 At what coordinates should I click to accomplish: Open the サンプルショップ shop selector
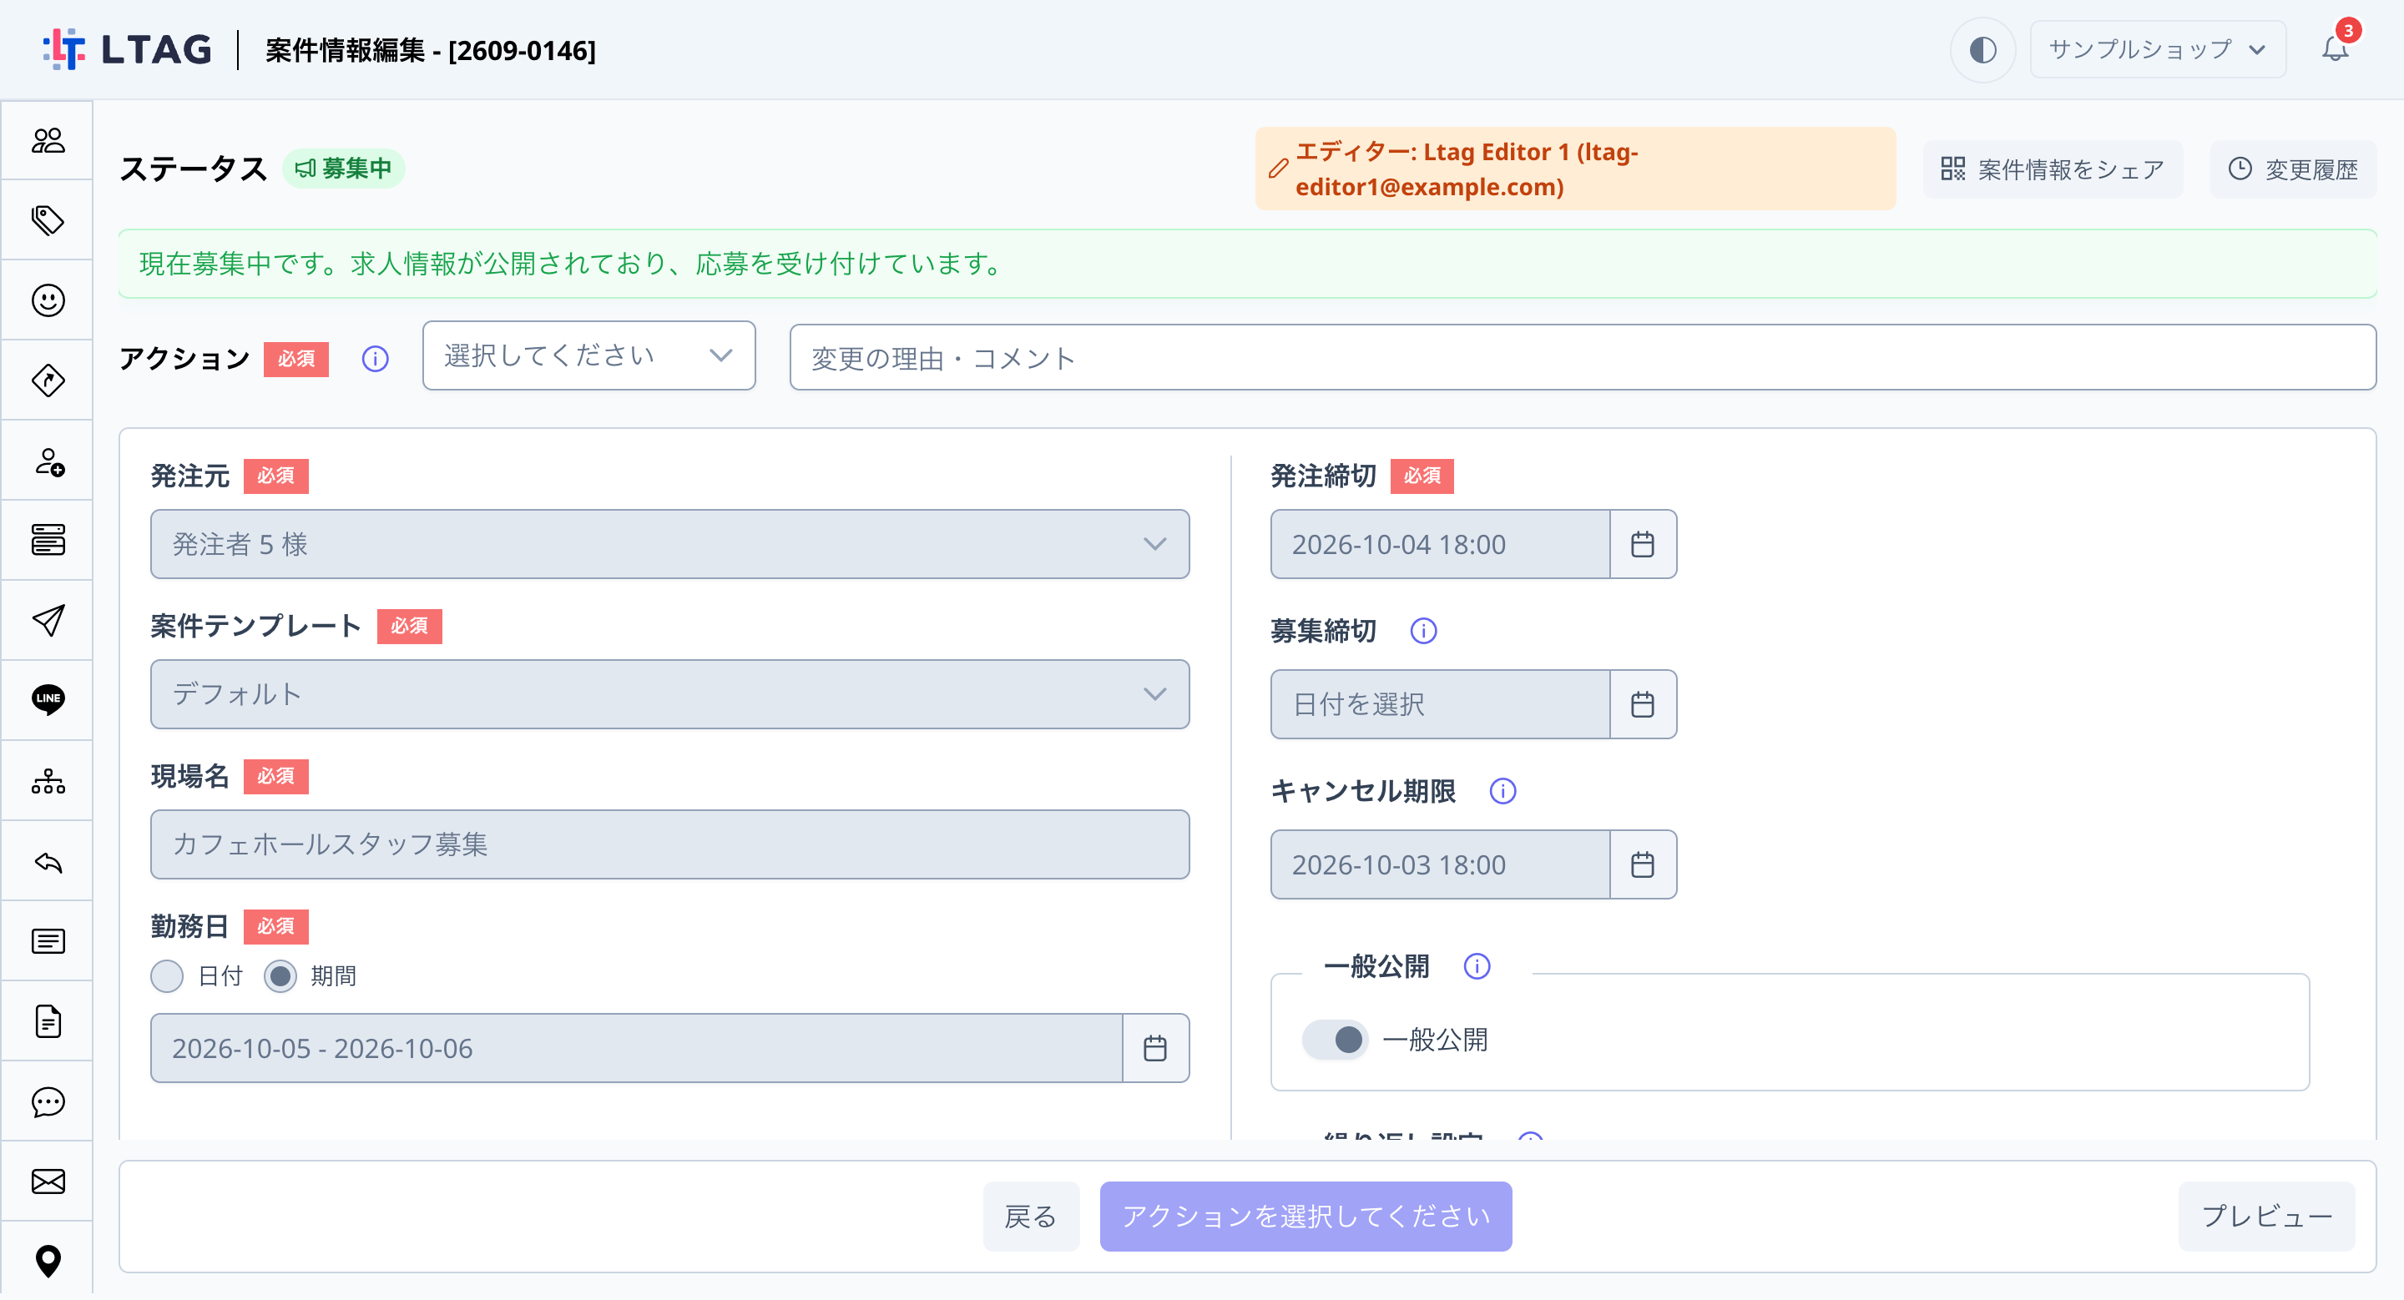pyautogui.click(x=2158, y=49)
